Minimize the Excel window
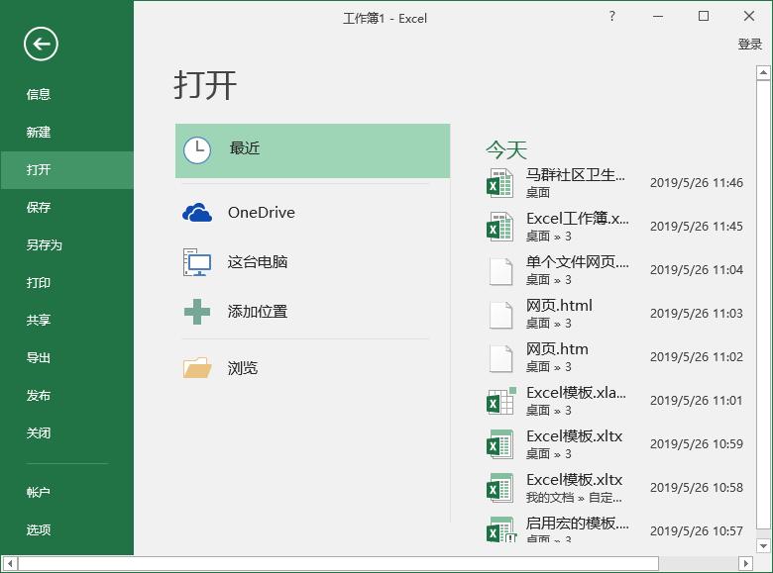 pyautogui.click(x=658, y=16)
